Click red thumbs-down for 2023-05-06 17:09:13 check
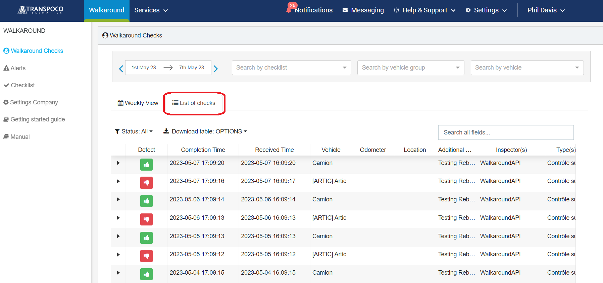Viewport: 603px width, 283px height. pos(146,219)
